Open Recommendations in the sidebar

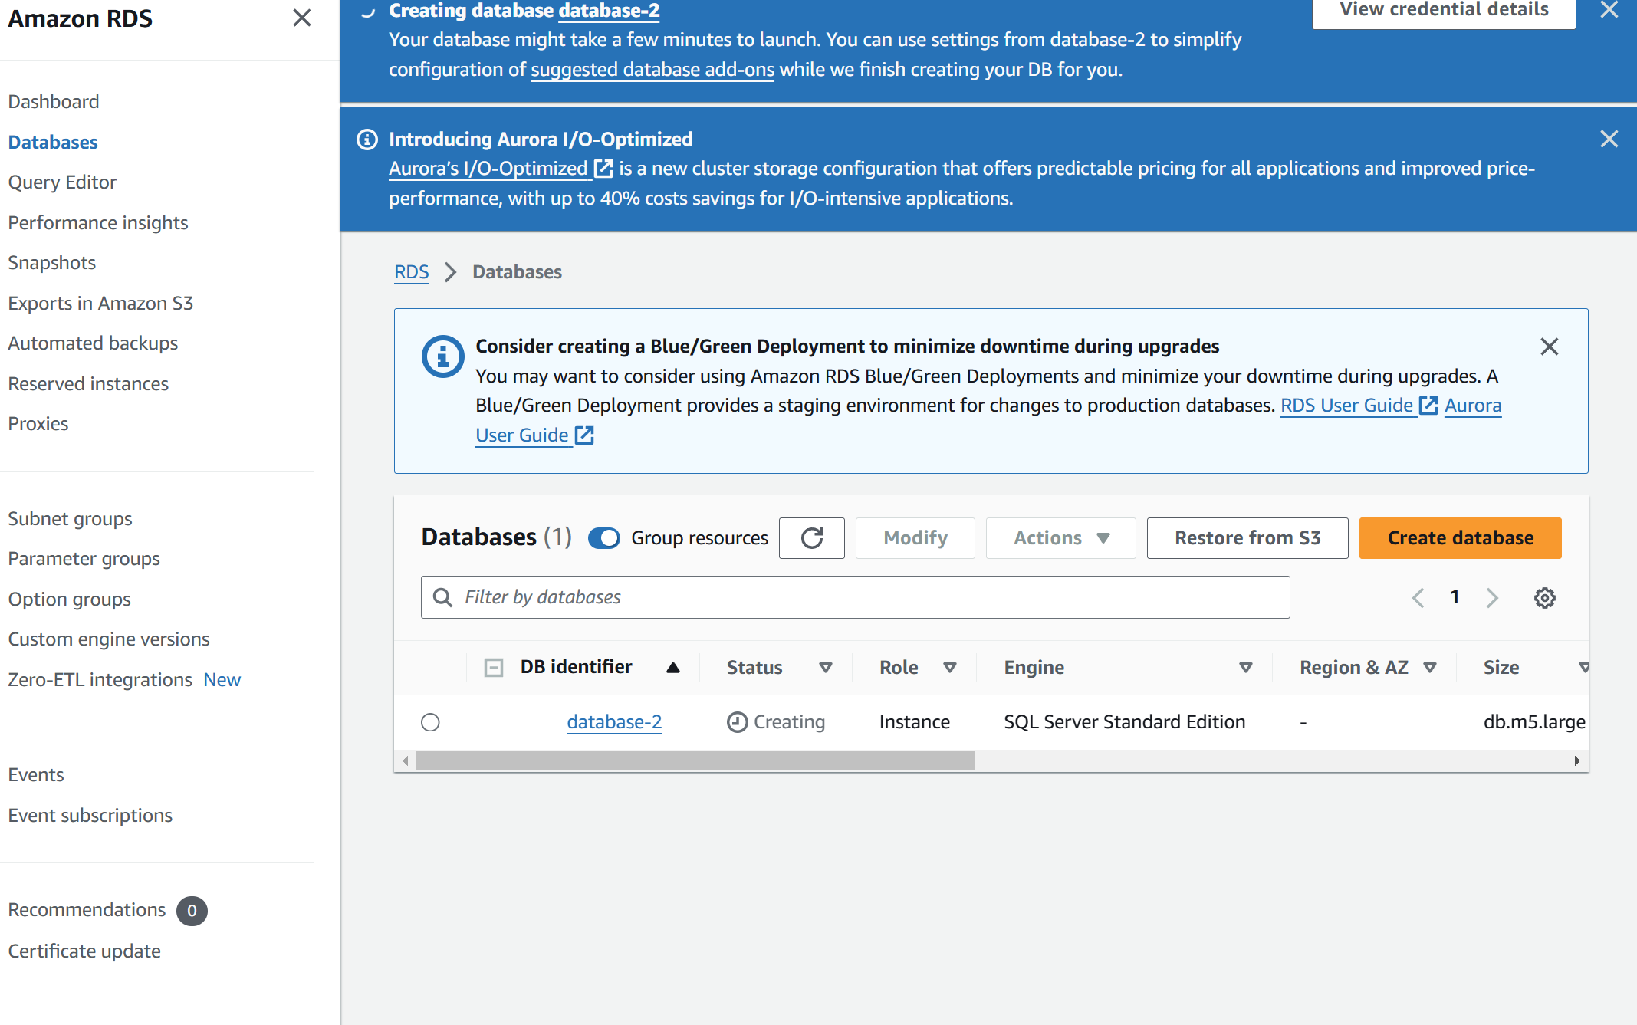[87, 910]
